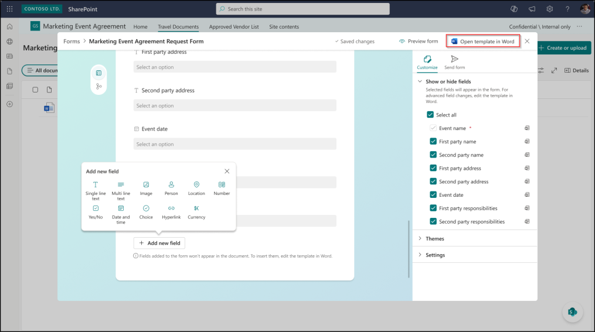Switch to the Customize tab
The height and width of the screenshot is (332, 595).
pyautogui.click(x=427, y=63)
